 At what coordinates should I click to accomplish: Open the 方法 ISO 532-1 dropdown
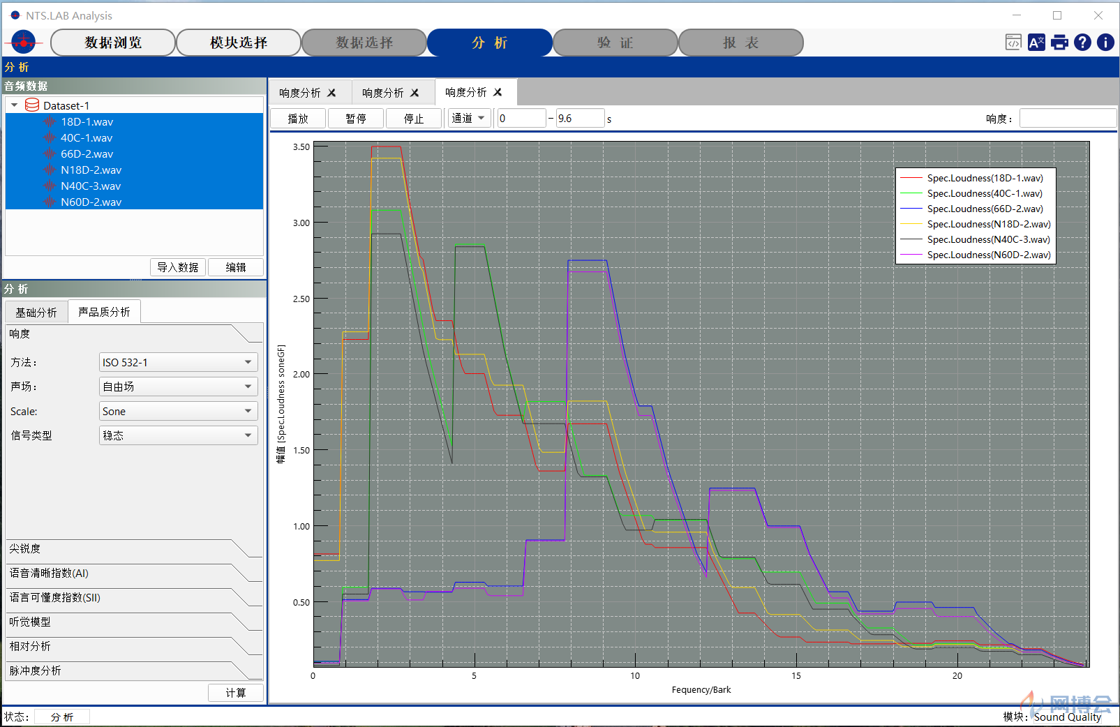click(x=179, y=362)
